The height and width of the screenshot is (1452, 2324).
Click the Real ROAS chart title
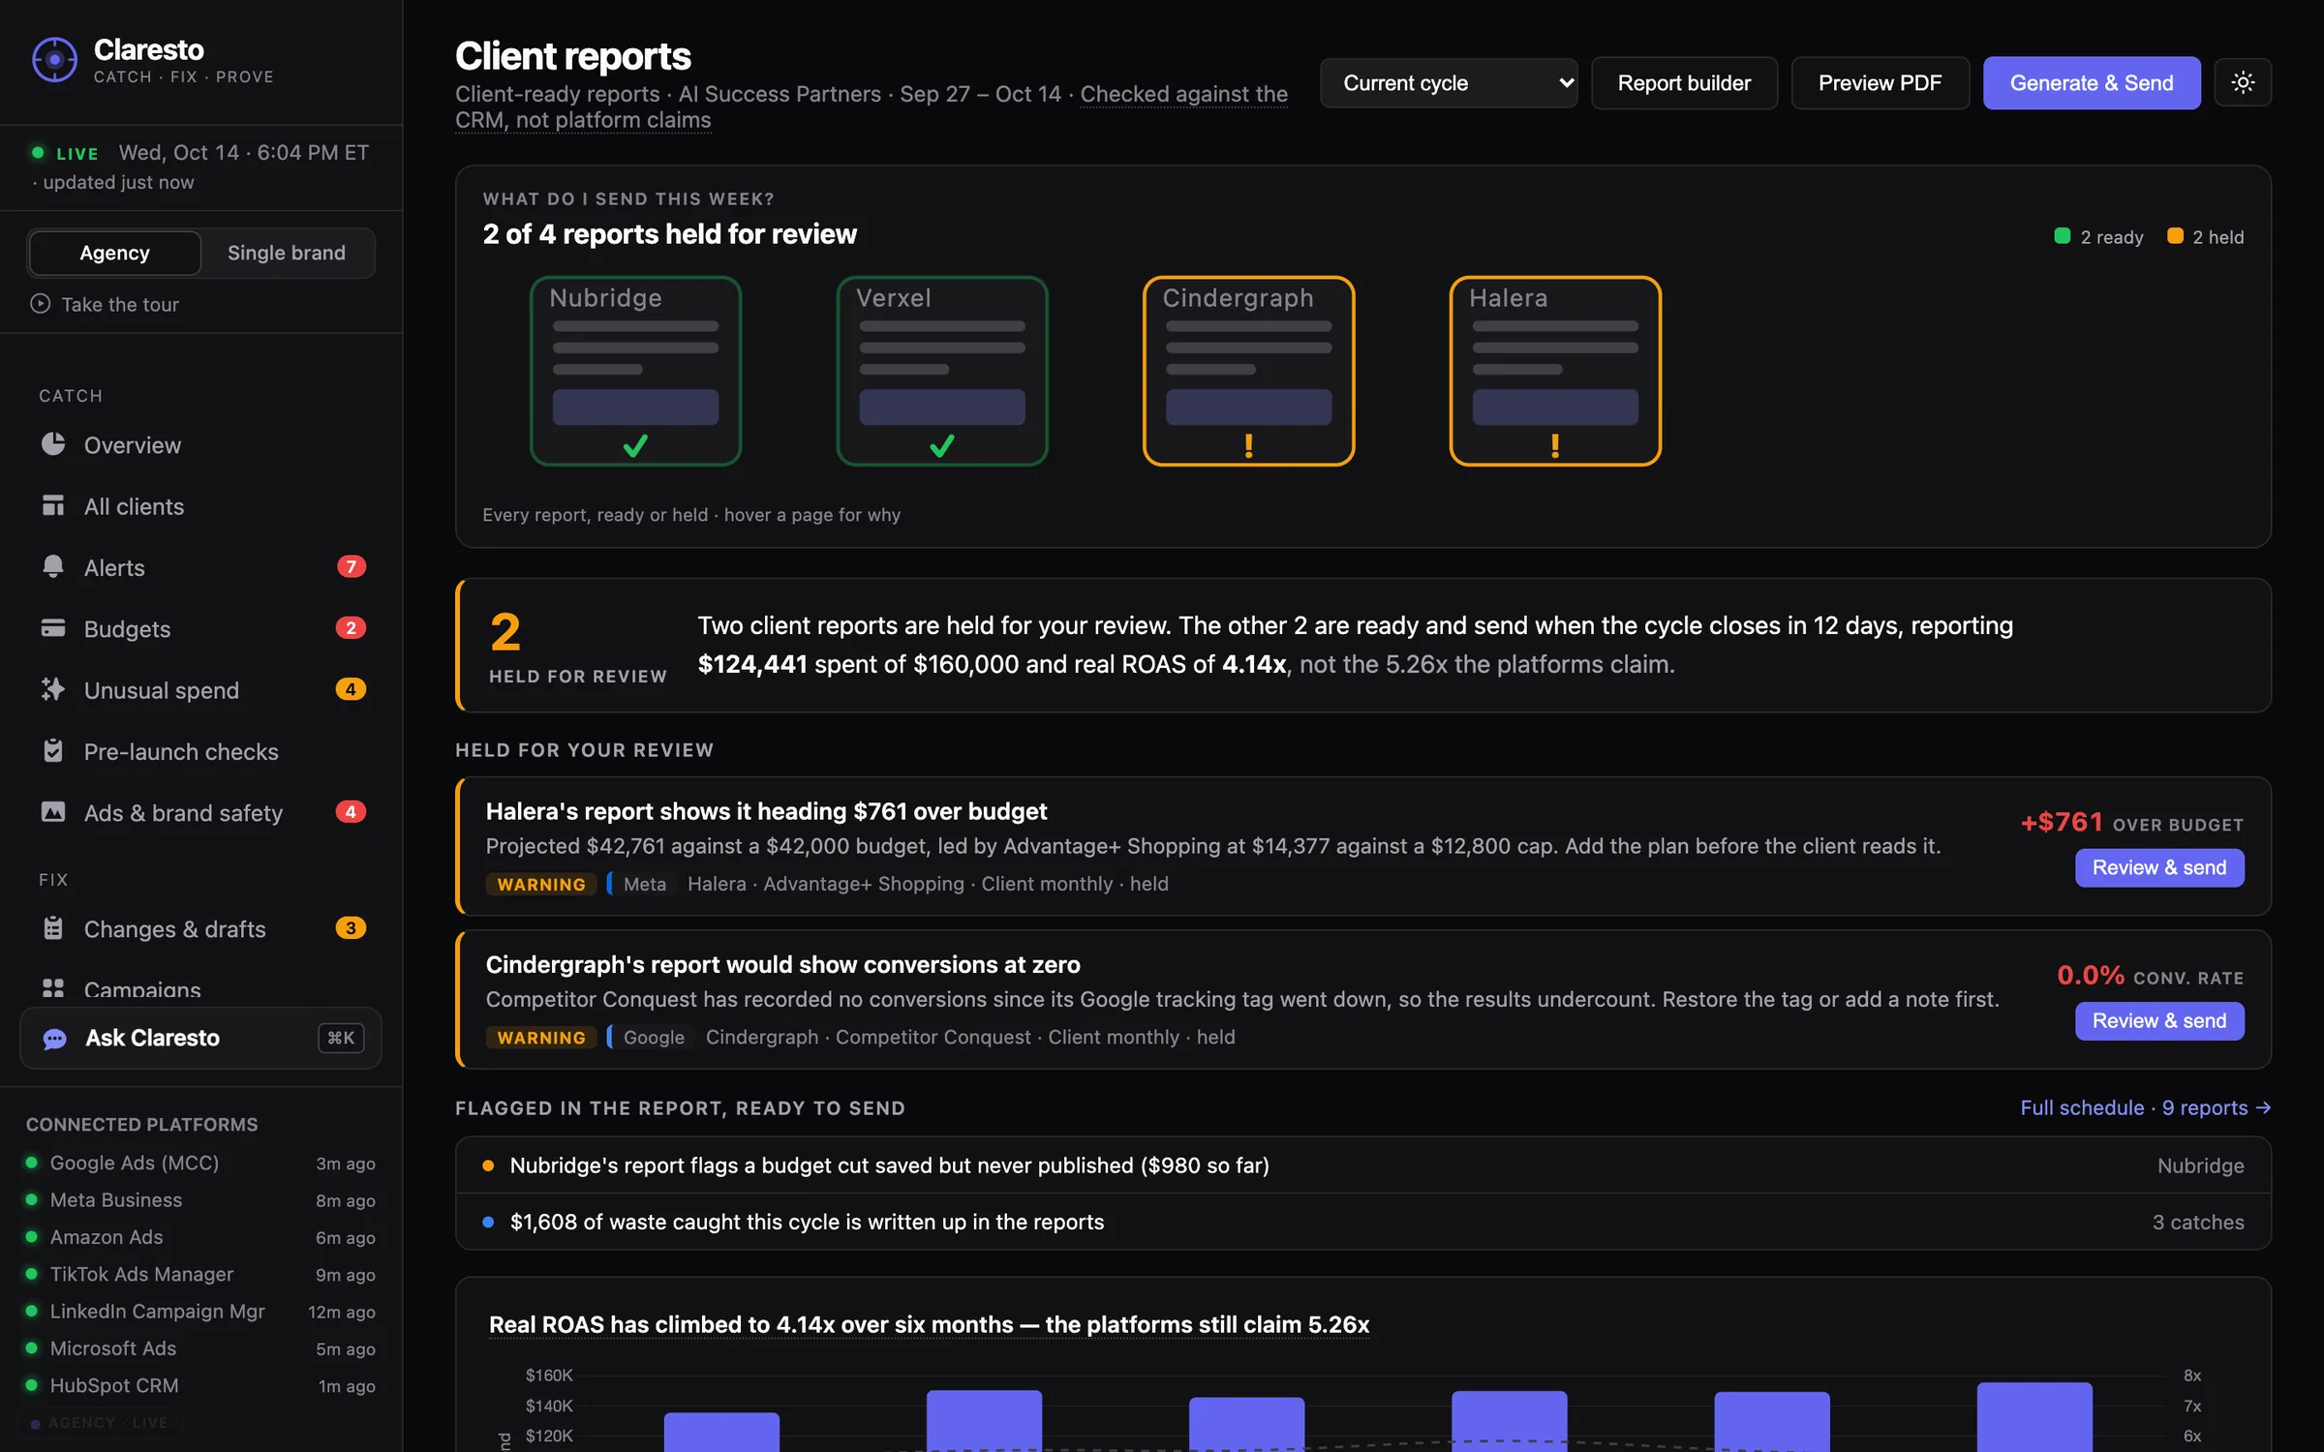coord(929,1324)
